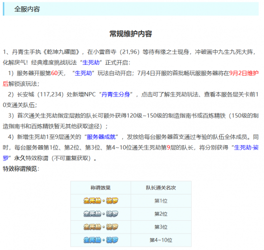Click the 第3位 table cell
The height and width of the screenshot is (250, 264).
[161, 227]
